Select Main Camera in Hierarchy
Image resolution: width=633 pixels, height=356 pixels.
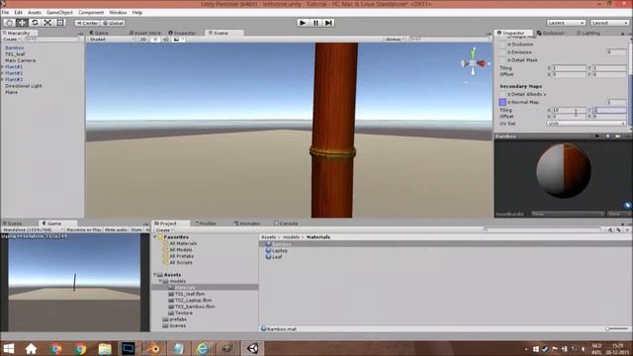click(20, 60)
